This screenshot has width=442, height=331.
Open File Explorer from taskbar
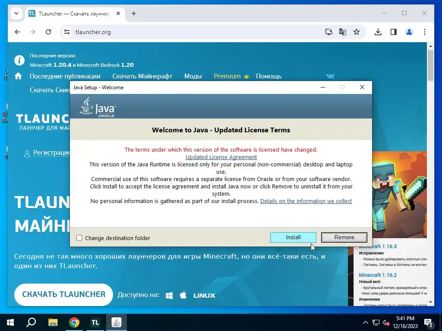pos(53,322)
